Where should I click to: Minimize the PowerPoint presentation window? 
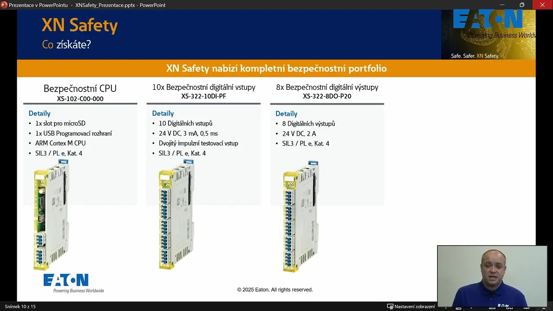click(502, 5)
